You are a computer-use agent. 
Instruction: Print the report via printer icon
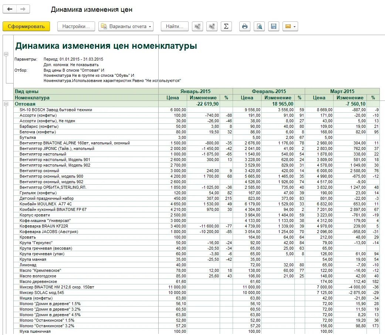245,26
